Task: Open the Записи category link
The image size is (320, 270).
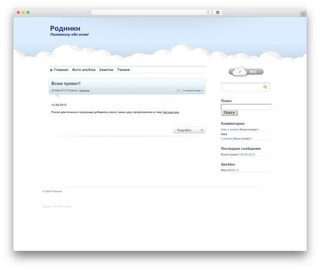Action: coord(84,91)
